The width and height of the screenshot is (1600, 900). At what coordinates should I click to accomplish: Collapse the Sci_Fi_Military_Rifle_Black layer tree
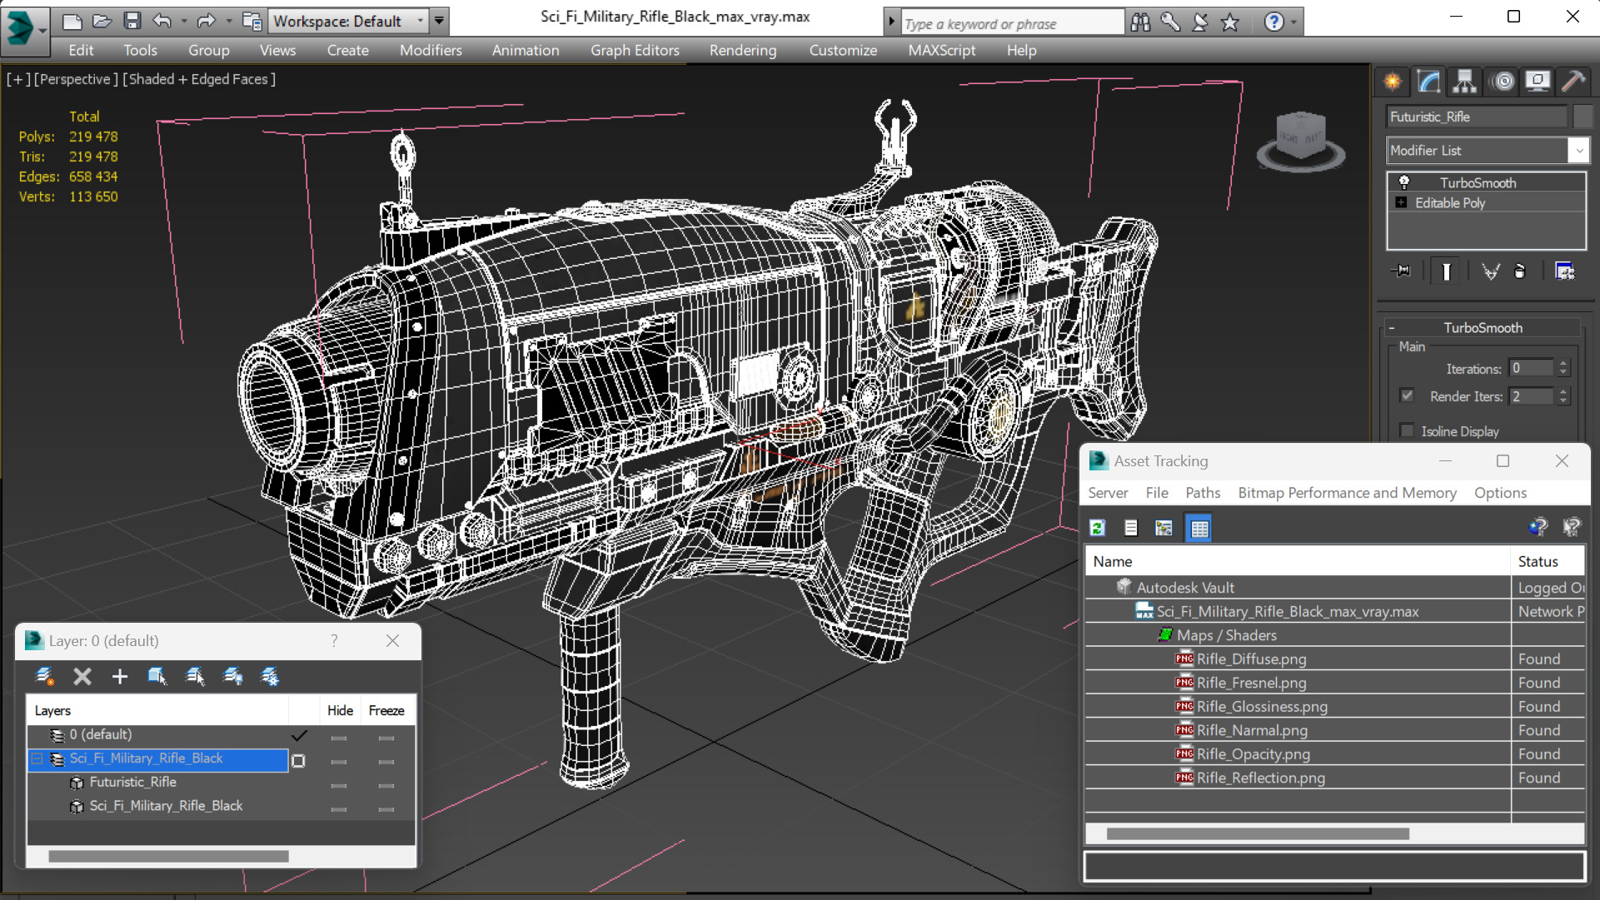37,758
